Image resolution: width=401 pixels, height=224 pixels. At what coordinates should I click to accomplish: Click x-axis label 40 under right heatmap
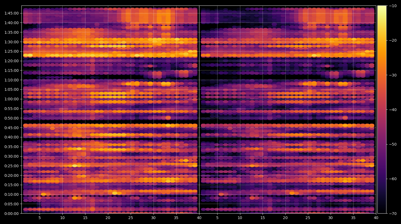point(376,218)
